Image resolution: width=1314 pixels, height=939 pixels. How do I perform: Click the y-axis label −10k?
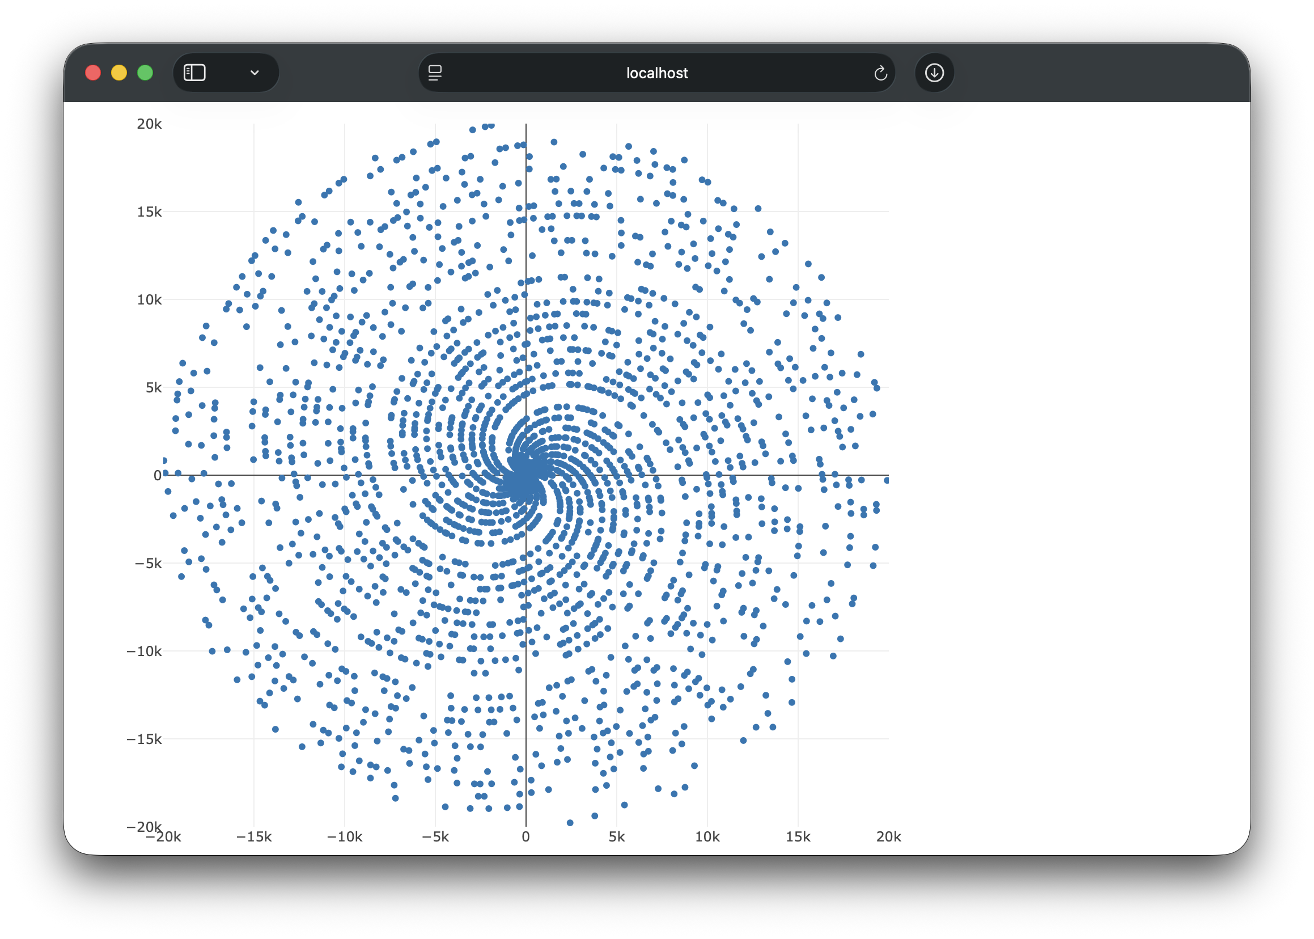pos(144,651)
